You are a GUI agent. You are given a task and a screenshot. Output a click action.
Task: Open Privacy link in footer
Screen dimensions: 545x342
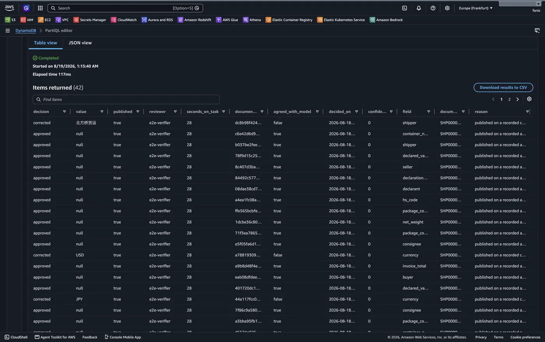pyautogui.click(x=481, y=337)
